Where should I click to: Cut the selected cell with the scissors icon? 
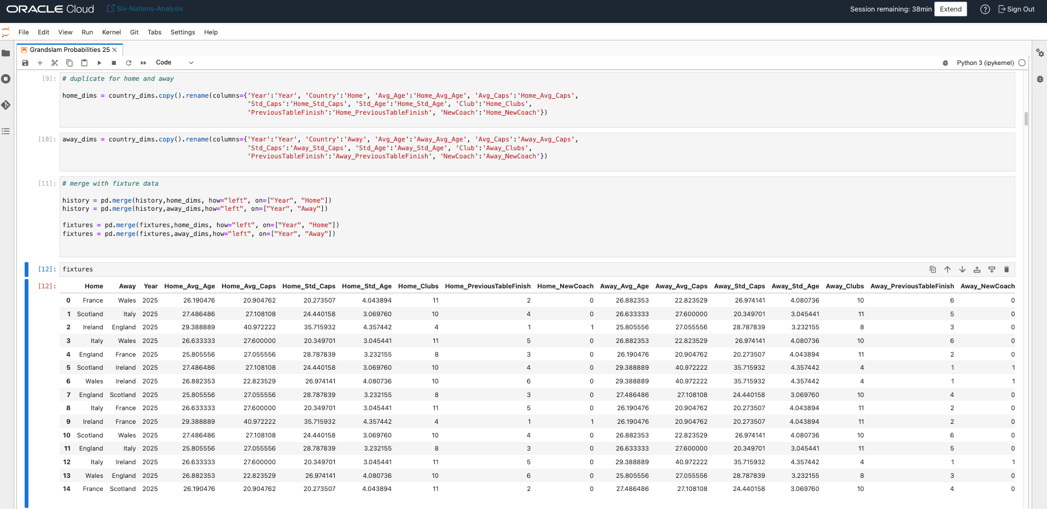tap(55, 63)
